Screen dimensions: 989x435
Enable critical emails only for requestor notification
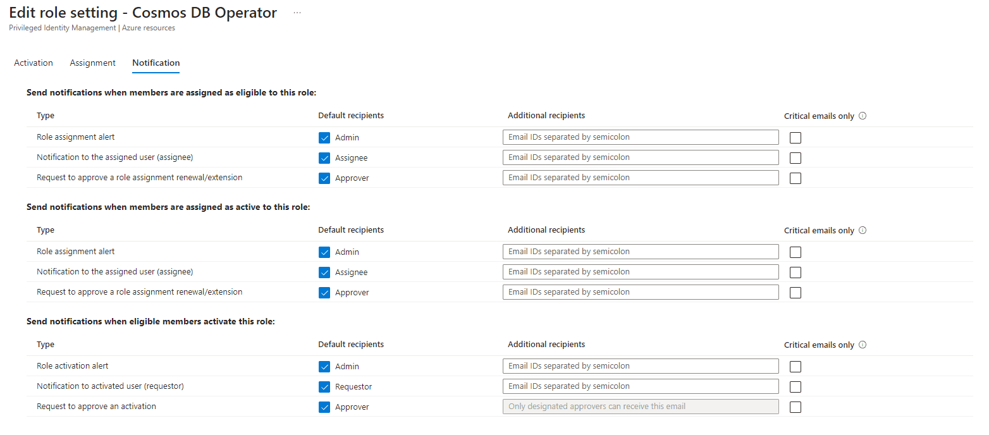tap(795, 387)
